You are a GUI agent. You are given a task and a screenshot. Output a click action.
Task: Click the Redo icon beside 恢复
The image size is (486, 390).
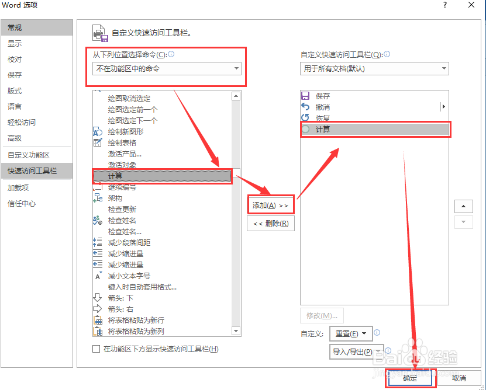click(x=305, y=117)
